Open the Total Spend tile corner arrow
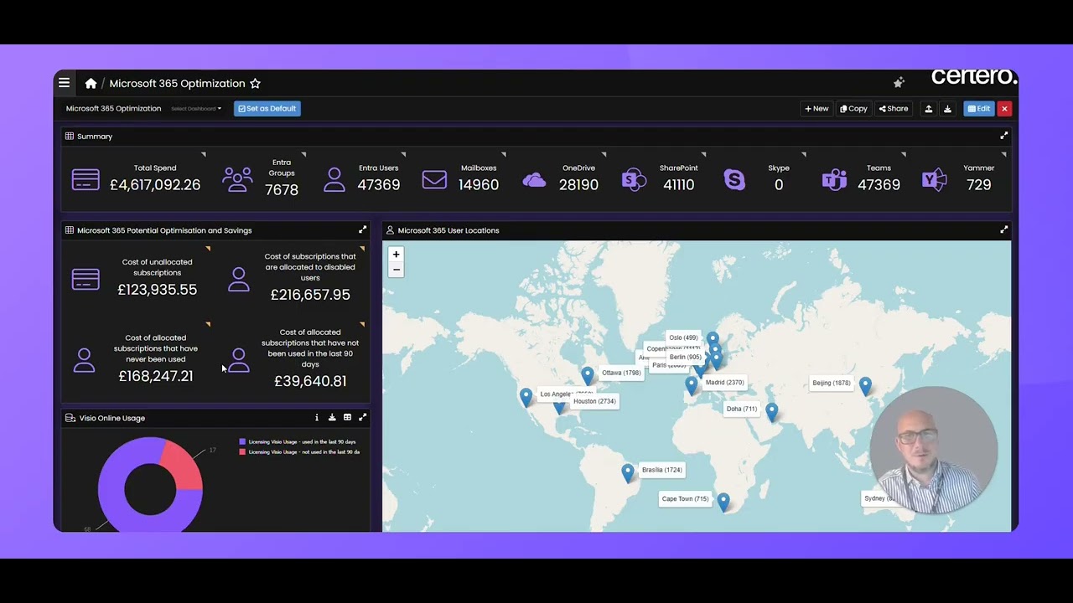Viewport: 1073px width, 603px height. tap(204, 155)
